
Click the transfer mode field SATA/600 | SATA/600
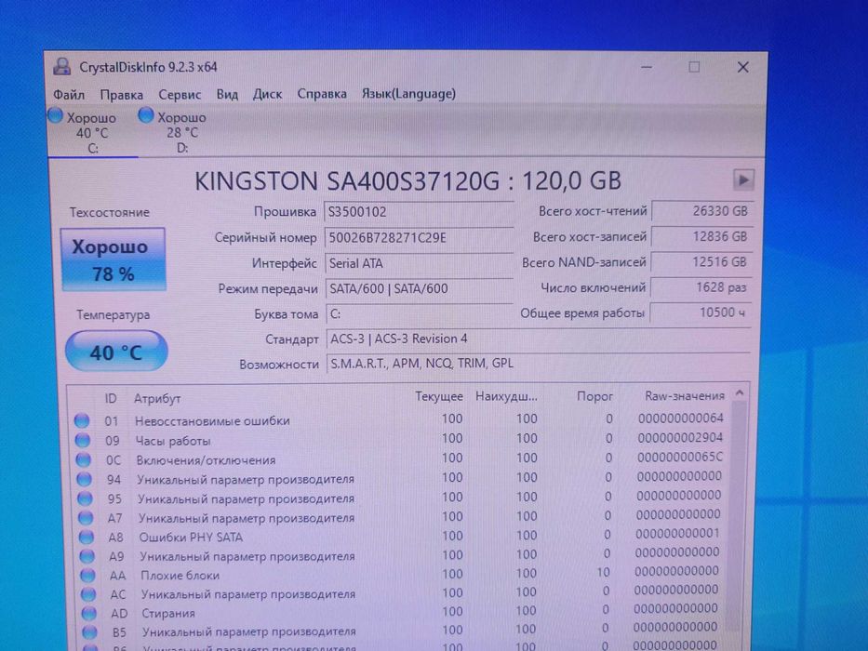(419, 288)
